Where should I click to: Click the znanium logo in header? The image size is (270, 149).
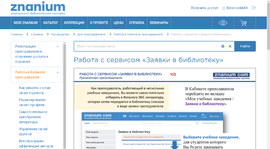tap(38, 8)
